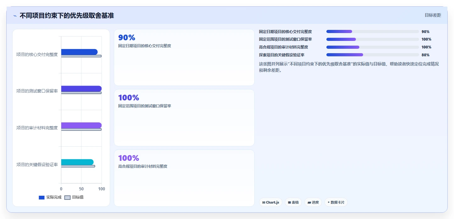Click the 探索项目的关键假设验证率 progress label
Viewport: 454px width, 219px height.
(x=282, y=55)
